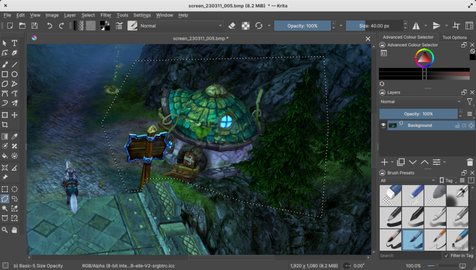Expand the layer blending mode dropdown
476x270 pixels.
(421, 102)
